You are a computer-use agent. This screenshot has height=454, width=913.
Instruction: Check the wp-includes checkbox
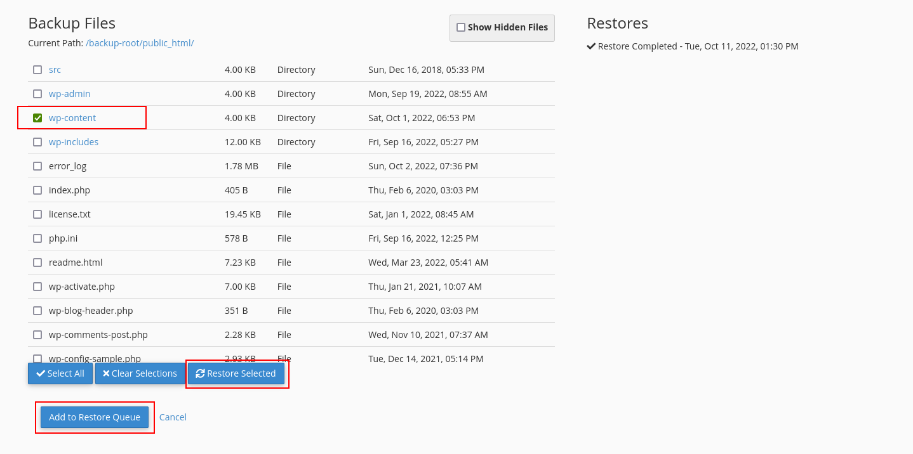(x=37, y=141)
